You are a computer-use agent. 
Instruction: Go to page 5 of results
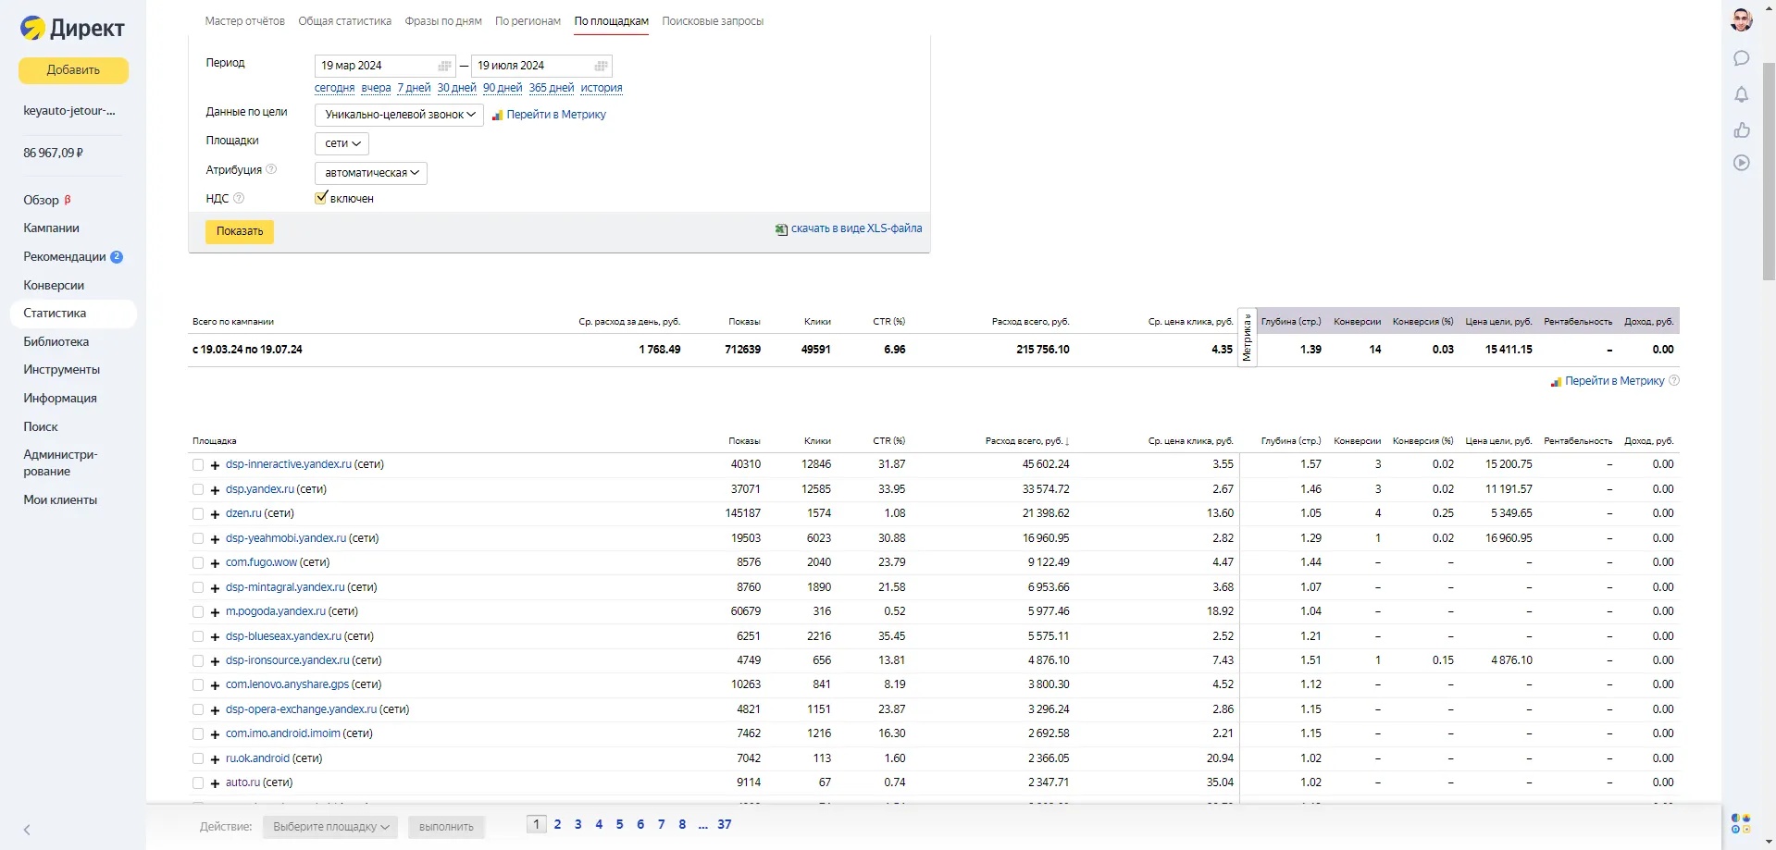(x=619, y=824)
